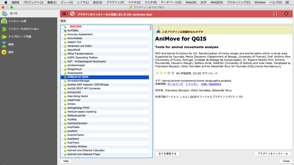Select 'Attribute based clustering' row
The image size is (294, 165).
pos(105,112)
